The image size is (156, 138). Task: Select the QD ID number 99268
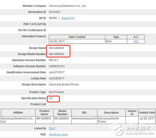pyautogui.click(x=53, y=18)
